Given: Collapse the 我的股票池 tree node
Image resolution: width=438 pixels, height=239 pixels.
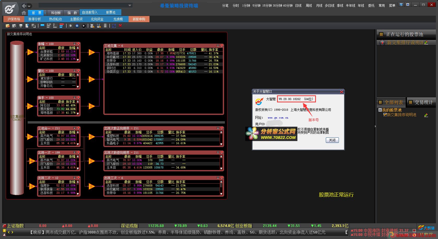Looking at the screenshot, I should 380,110.
